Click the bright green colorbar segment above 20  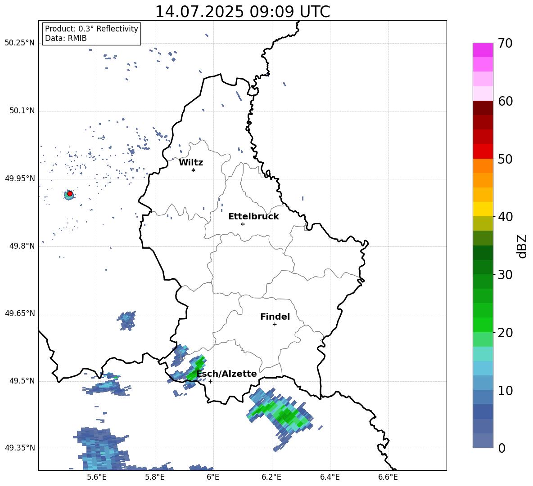pyautogui.click(x=483, y=325)
